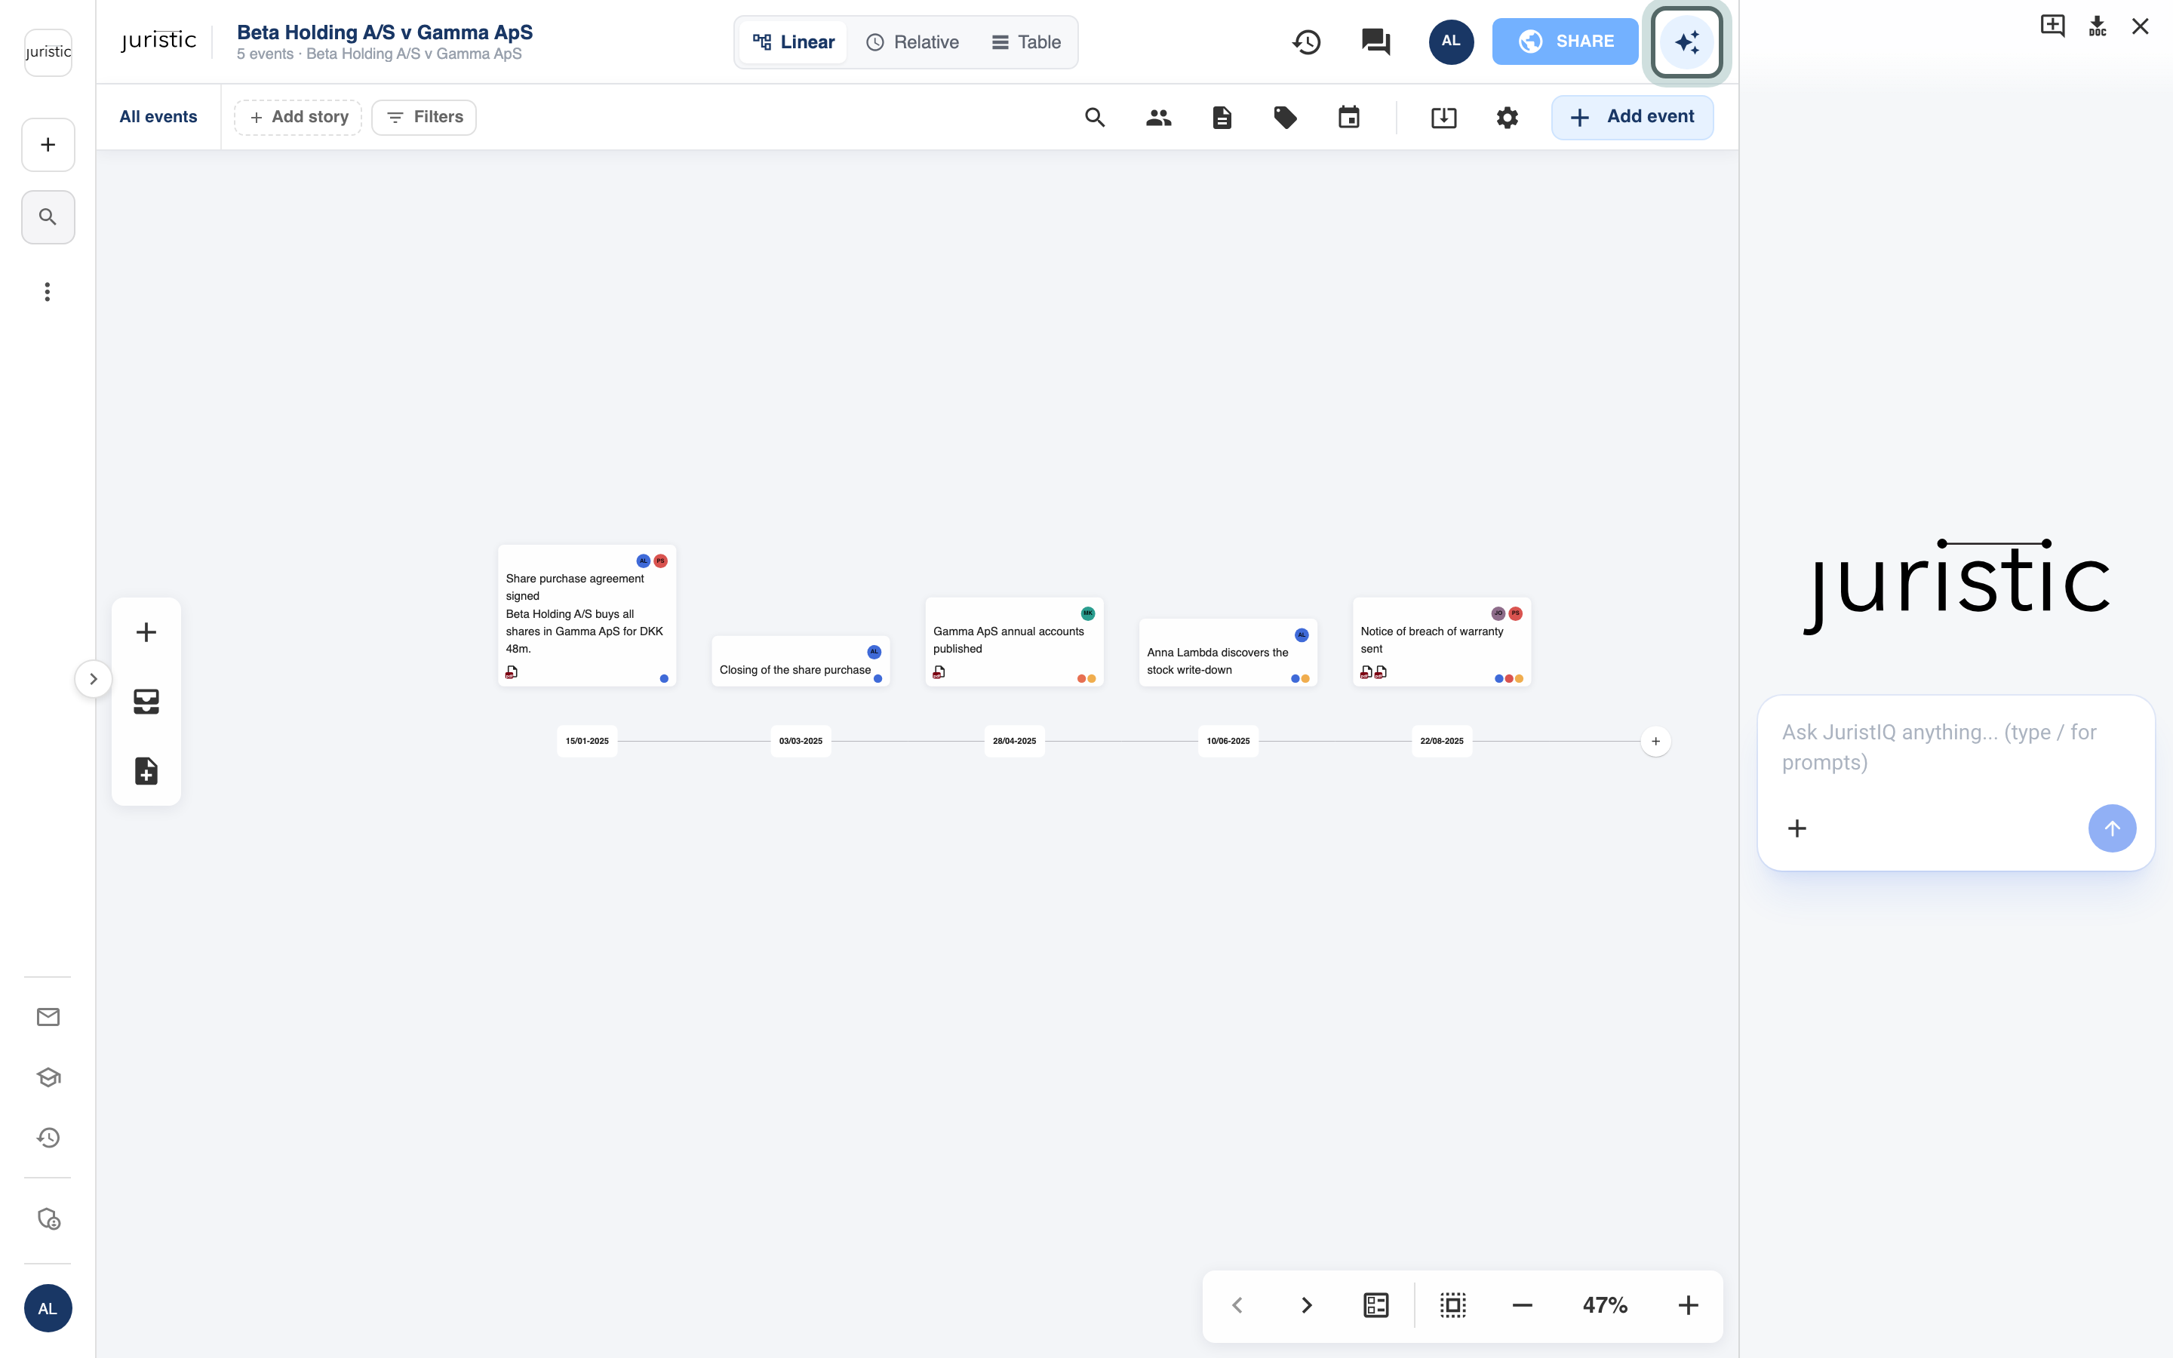Viewport: 2173px width, 1358px height.
Task: Click the fit-to-screen frame icon
Action: coord(1453,1305)
